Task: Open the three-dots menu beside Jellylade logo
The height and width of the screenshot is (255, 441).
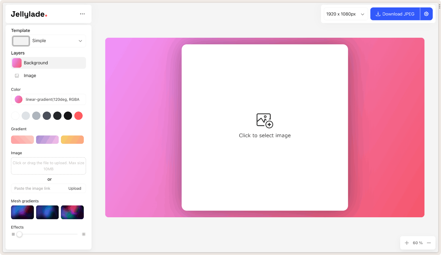Action: [82, 14]
